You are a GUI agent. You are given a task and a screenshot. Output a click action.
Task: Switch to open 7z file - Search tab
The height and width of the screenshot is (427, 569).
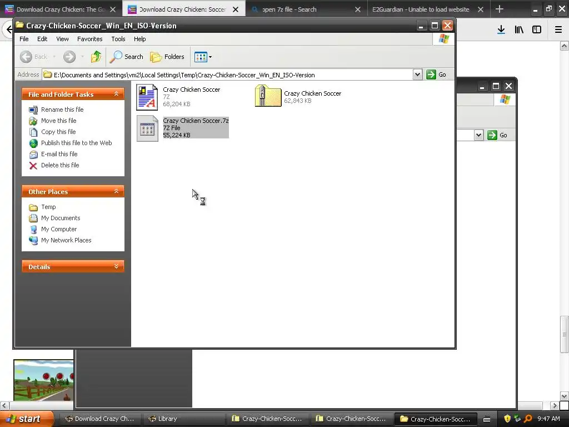(x=307, y=9)
